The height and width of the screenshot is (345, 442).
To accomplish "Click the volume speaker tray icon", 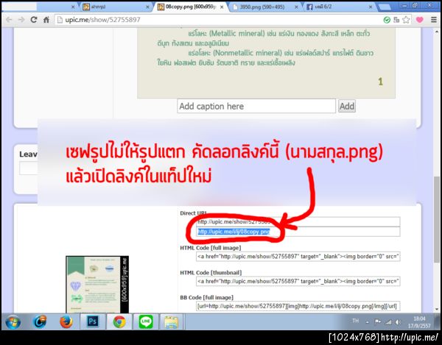I will 398,322.
